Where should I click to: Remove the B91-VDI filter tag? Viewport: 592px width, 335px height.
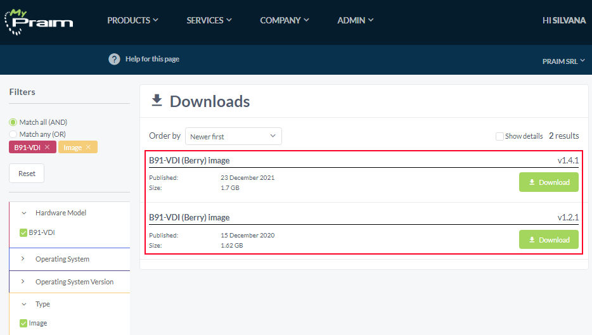click(47, 147)
